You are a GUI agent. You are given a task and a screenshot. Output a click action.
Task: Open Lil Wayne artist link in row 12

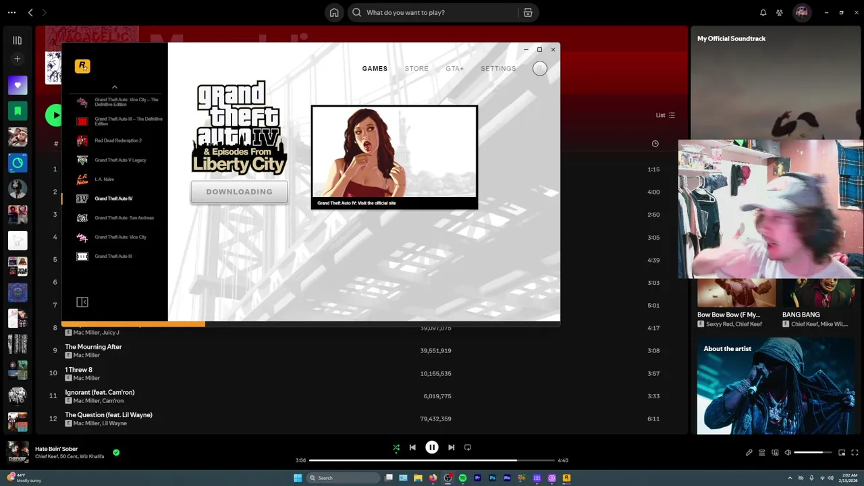pyautogui.click(x=115, y=423)
